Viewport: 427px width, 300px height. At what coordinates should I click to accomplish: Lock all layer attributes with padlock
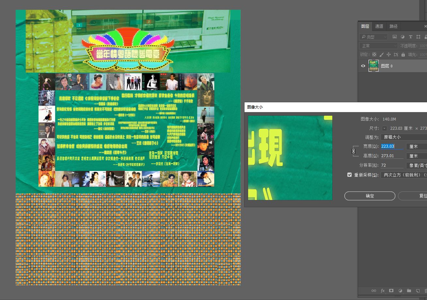coord(403,55)
